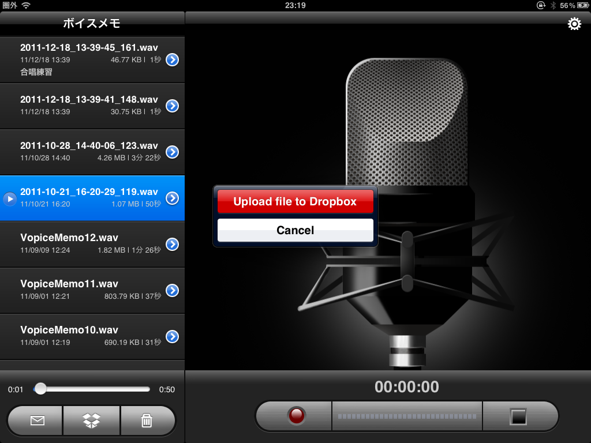Click the 0:01 elapsed time label
This screenshot has height=443, width=591.
16,389
